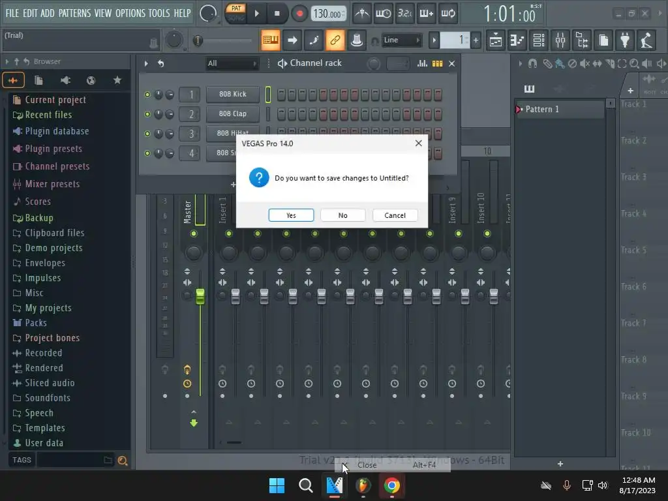The image size is (668, 501).
Task: Open Windows Search from the taskbar
Action: (x=305, y=485)
